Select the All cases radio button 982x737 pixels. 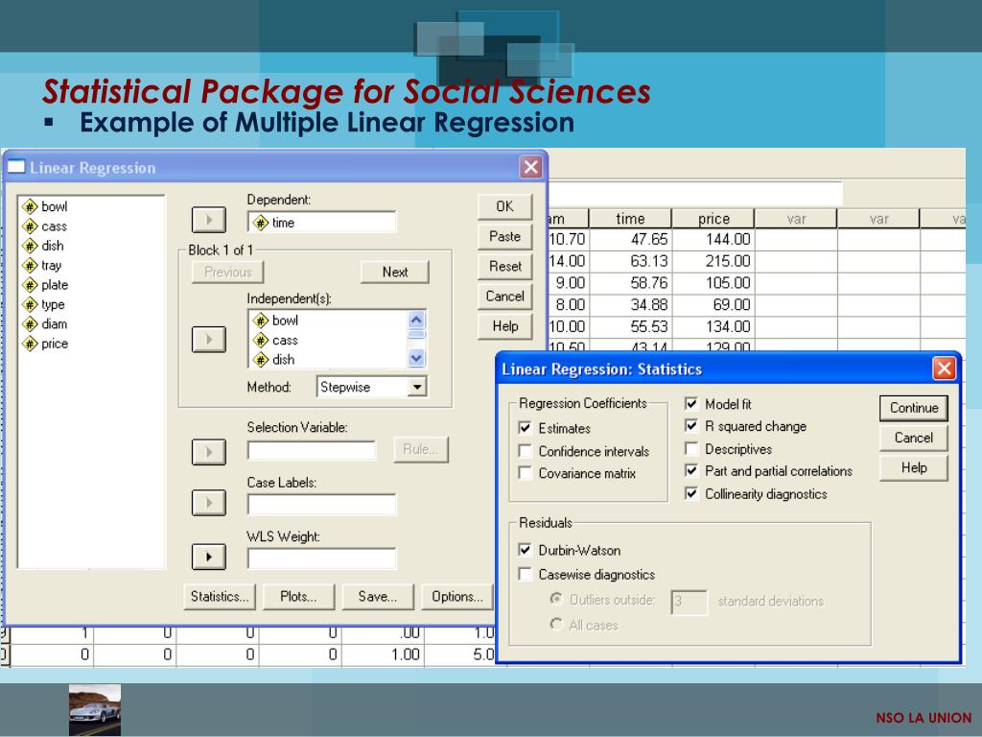tap(555, 624)
